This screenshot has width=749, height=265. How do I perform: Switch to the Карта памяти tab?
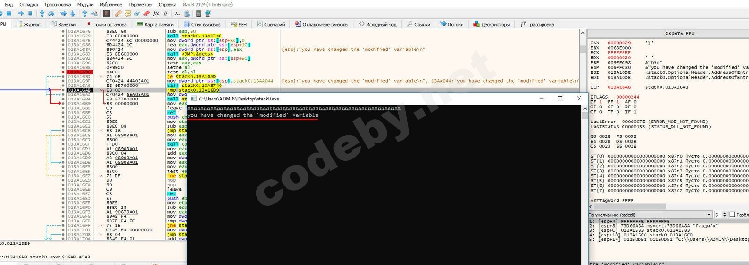(x=155, y=24)
